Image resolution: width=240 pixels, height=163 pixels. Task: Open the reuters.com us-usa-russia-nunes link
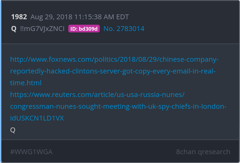tap(97, 95)
